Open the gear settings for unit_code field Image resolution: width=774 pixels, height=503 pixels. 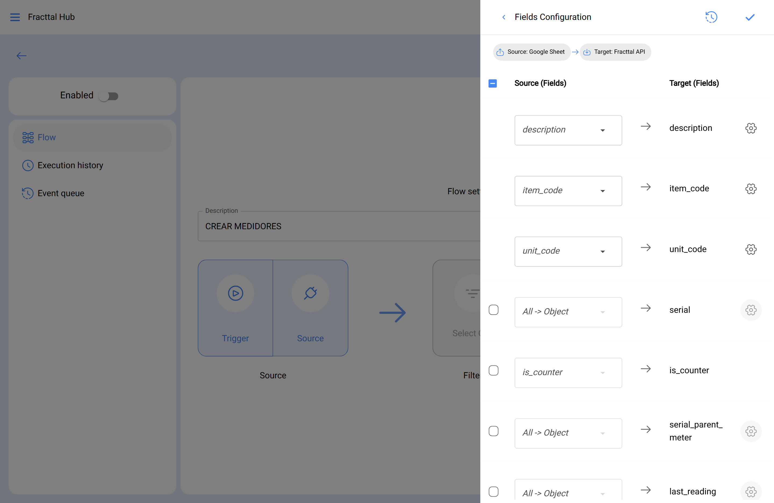tap(751, 249)
